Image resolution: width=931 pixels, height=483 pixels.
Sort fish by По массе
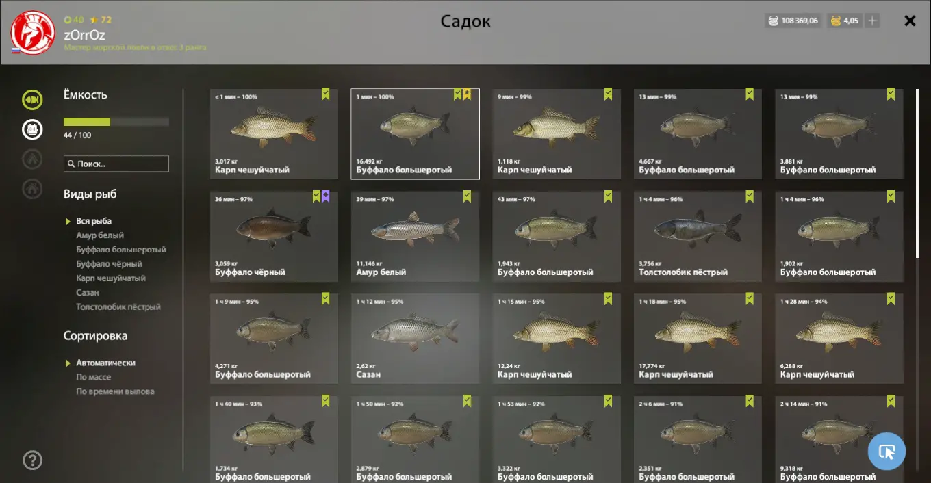coord(93,377)
